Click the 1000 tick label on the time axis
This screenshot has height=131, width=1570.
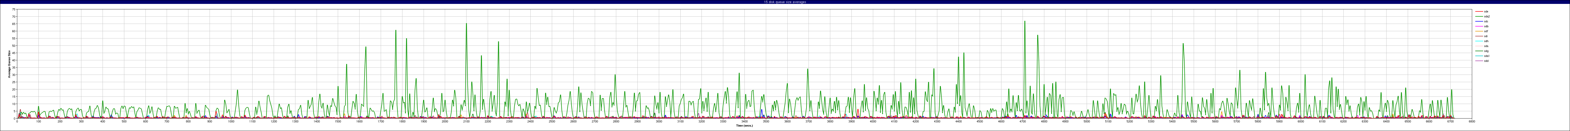pos(231,121)
